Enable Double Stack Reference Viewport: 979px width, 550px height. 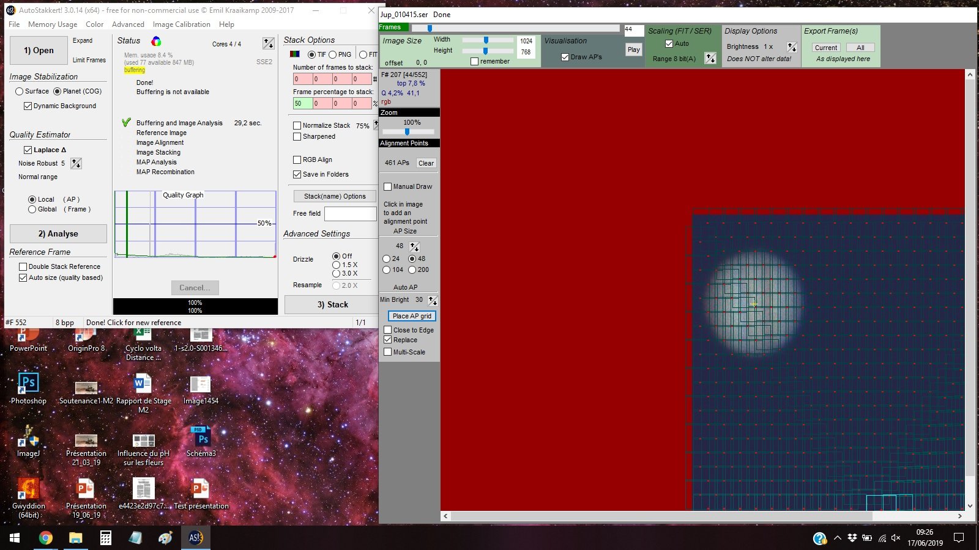pyautogui.click(x=23, y=266)
